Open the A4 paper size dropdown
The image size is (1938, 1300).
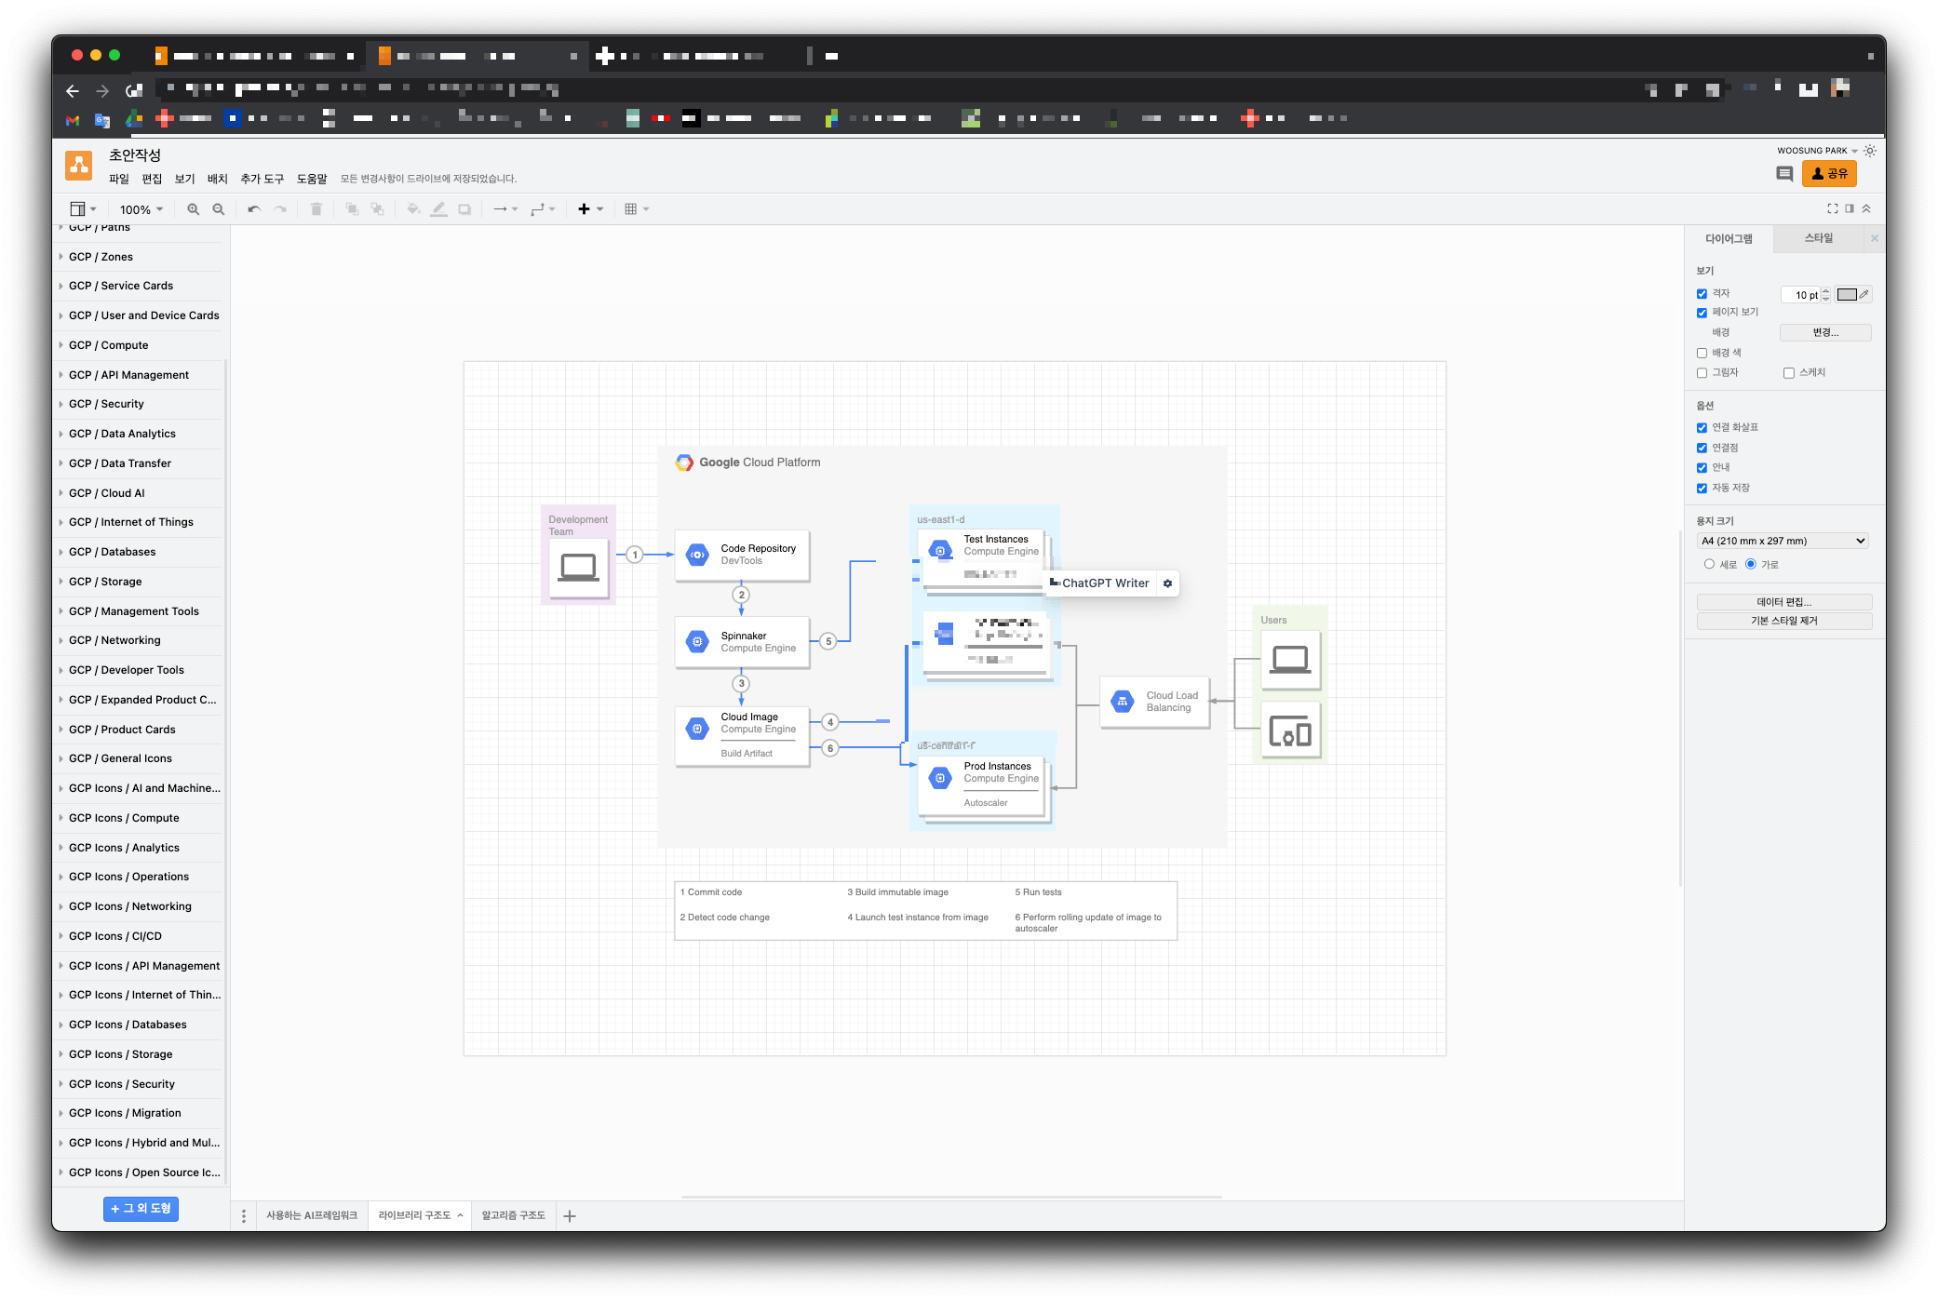(x=1783, y=541)
